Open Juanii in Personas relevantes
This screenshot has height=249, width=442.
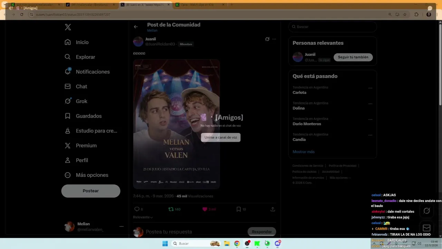coord(310,54)
